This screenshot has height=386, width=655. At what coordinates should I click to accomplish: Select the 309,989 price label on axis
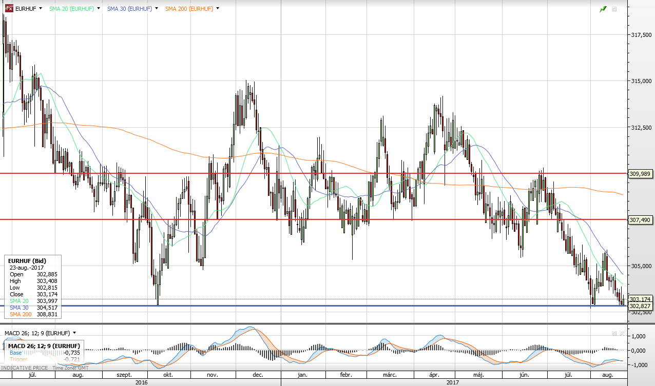click(640, 174)
